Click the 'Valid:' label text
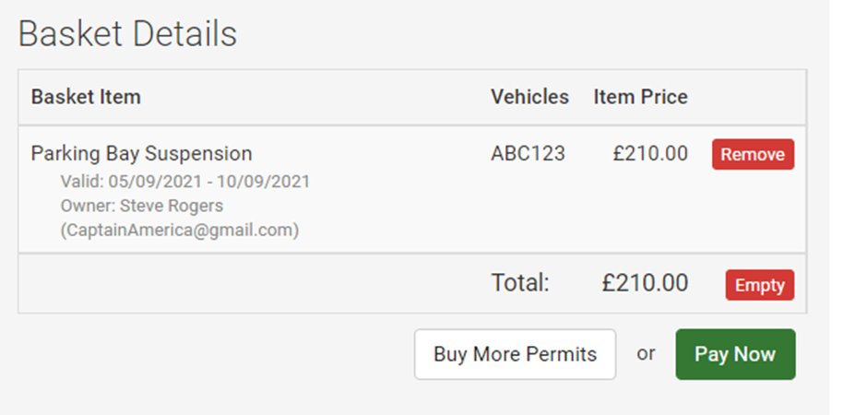The width and height of the screenshot is (843, 415). pyautogui.click(x=82, y=182)
